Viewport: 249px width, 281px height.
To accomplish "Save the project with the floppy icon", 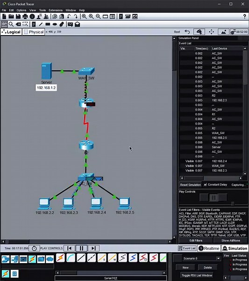I will (18, 16).
